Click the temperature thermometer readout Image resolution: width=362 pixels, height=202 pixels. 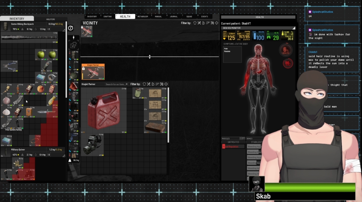[288, 35]
